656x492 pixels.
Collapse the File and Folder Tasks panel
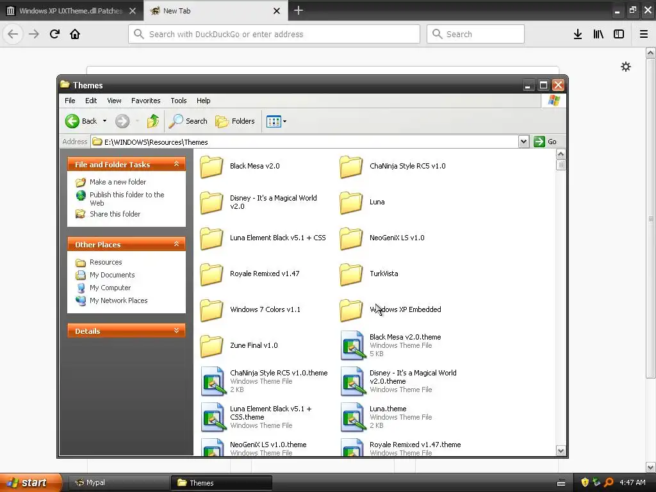pyautogui.click(x=177, y=165)
